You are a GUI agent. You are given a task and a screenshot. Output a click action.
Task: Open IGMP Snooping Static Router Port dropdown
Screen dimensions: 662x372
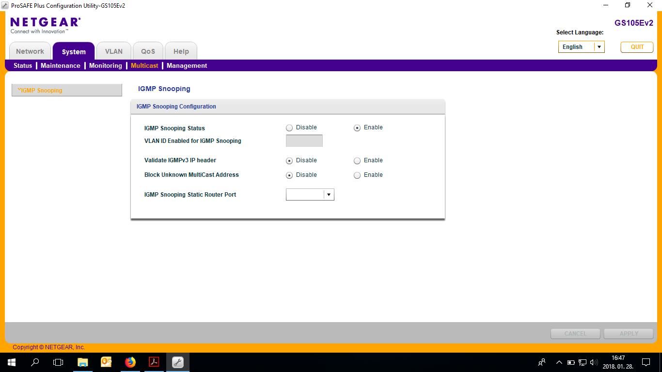pyautogui.click(x=310, y=195)
